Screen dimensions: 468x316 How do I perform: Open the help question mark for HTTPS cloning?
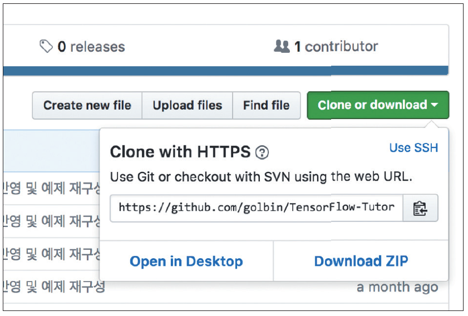pyautogui.click(x=262, y=152)
